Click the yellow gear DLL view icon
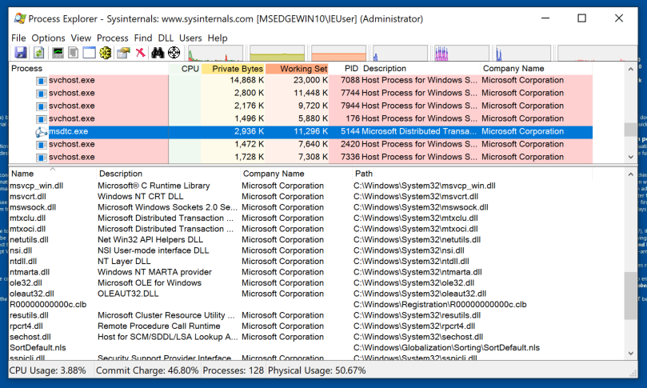This screenshot has height=388, width=647. (x=106, y=53)
